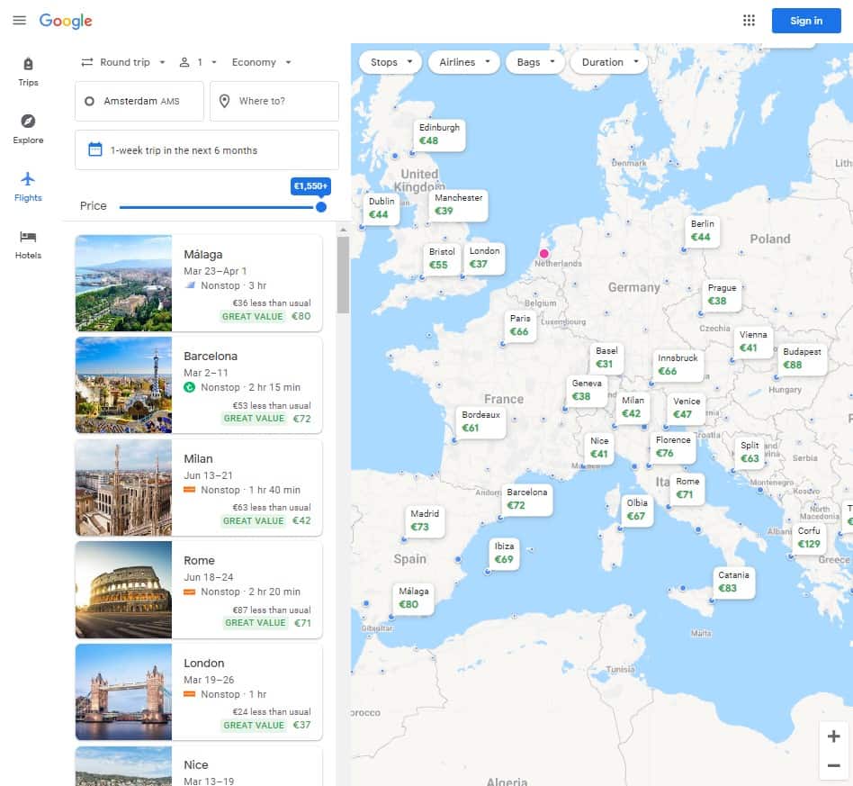The width and height of the screenshot is (853, 786).
Task: Click the Dublin €44 map marker
Action: coord(382,208)
